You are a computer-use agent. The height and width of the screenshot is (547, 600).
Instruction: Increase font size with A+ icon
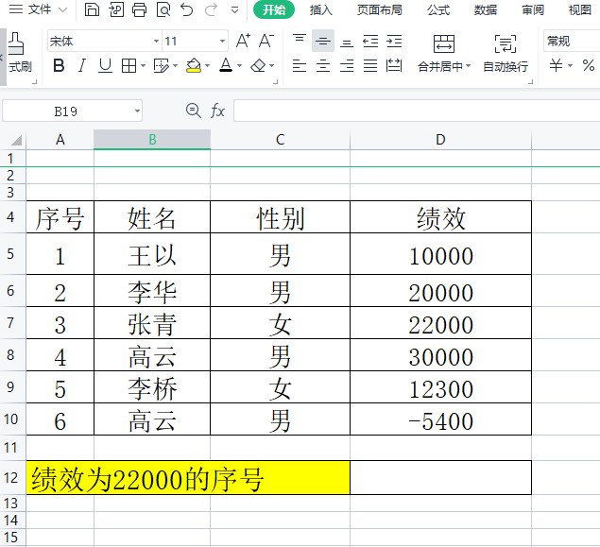(243, 41)
